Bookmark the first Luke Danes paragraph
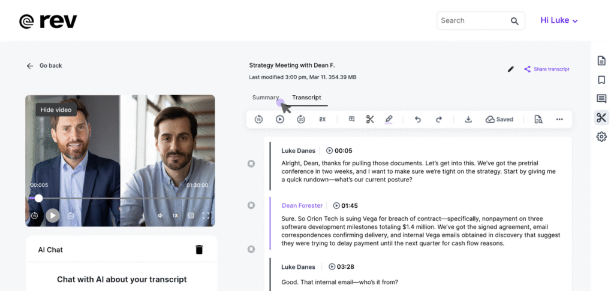614x291 pixels. (x=251, y=163)
